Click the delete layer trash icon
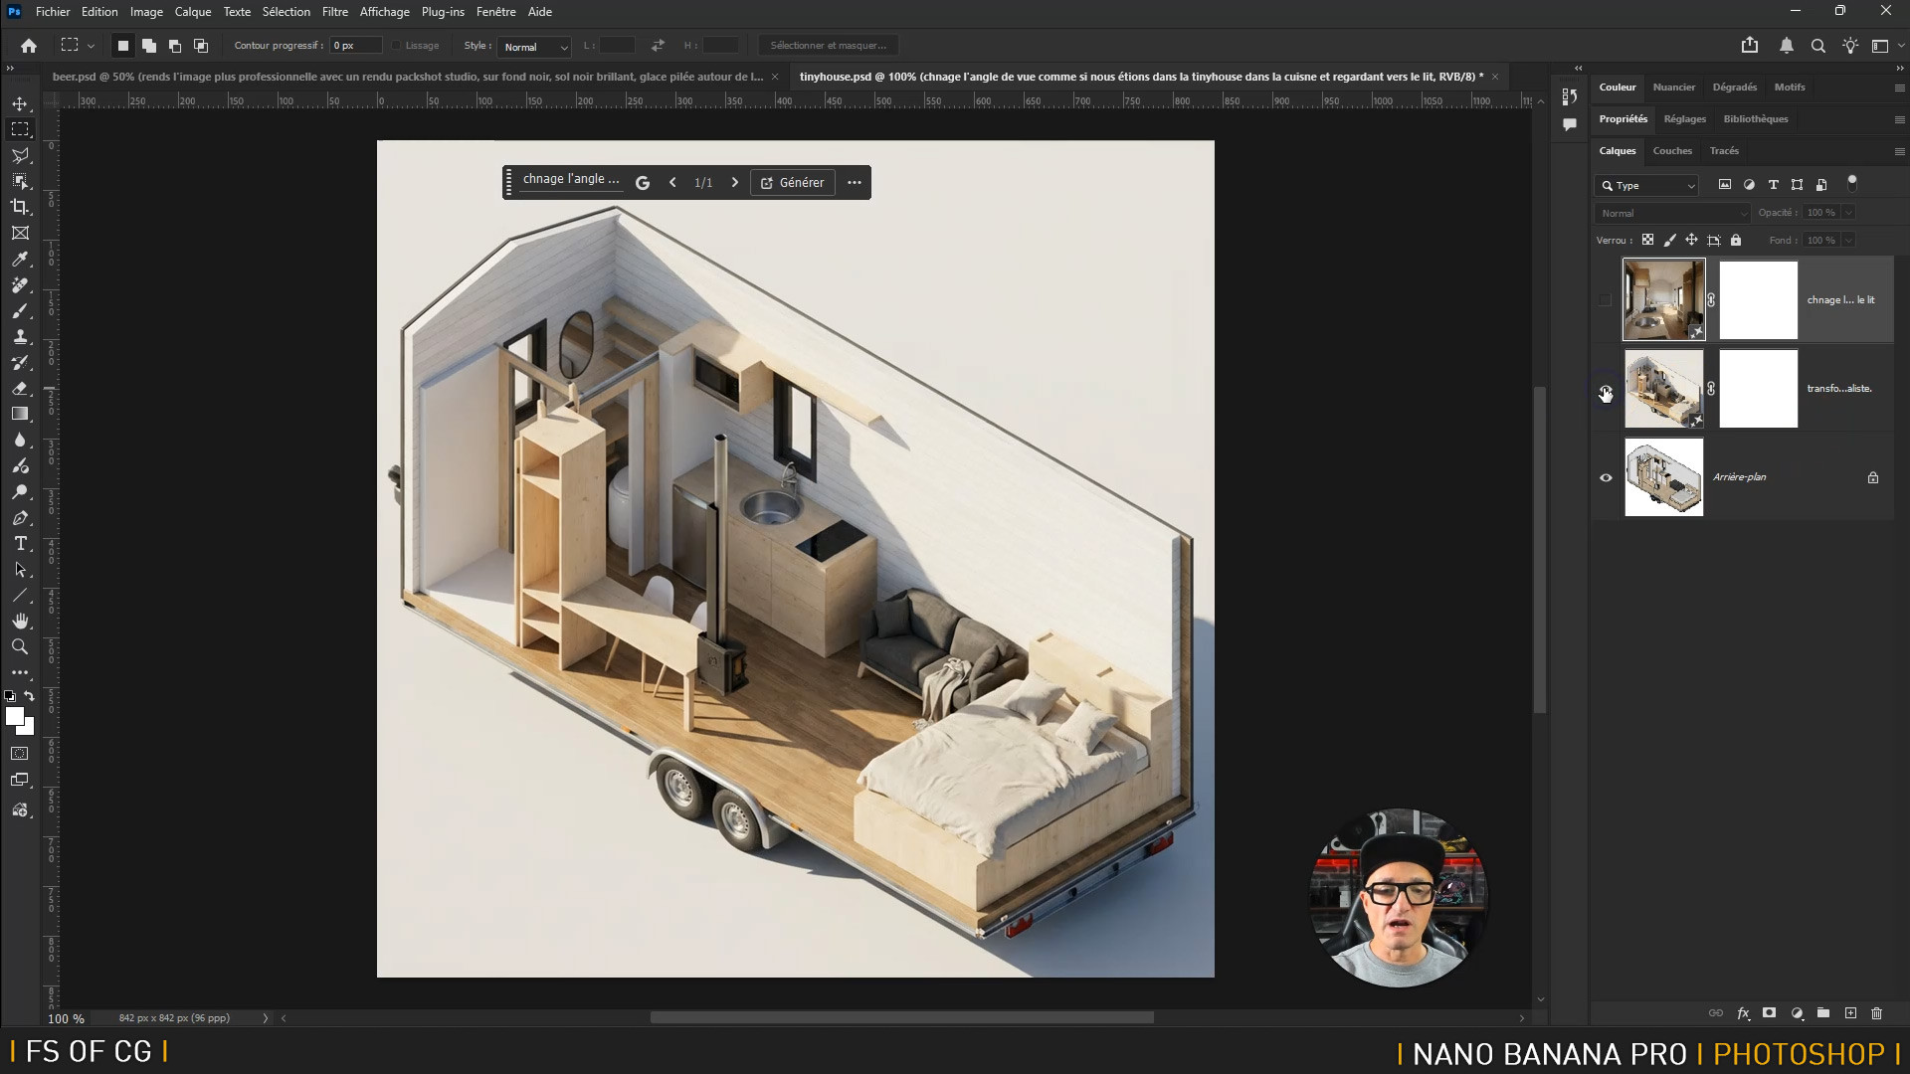Viewport: 1910px width, 1074px height. click(1877, 1013)
